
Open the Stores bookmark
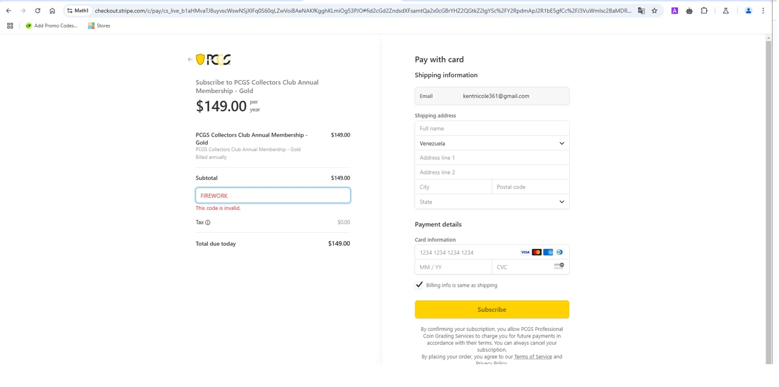(x=99, y=25)
